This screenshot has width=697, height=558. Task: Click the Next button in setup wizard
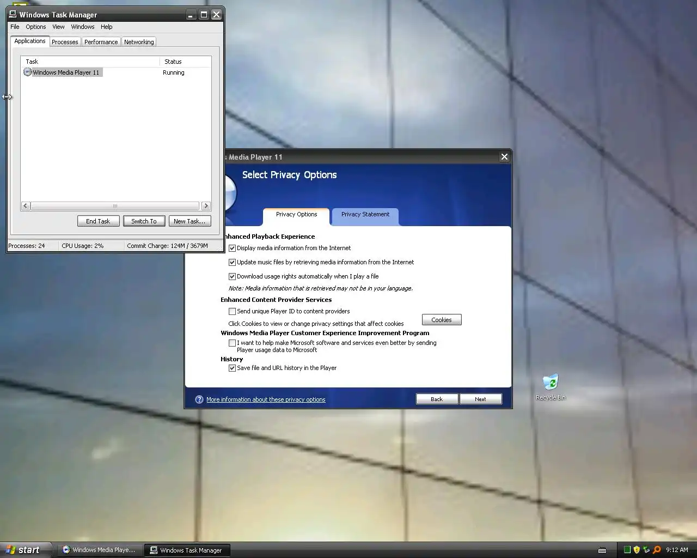[x=480, y=399]
